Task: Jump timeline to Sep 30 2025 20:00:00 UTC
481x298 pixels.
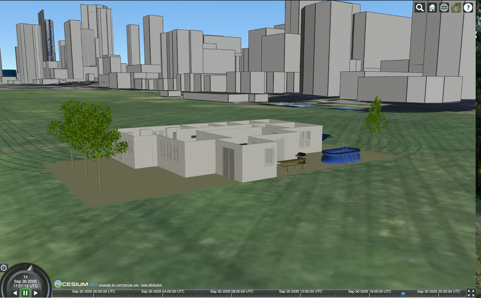Action: [x=439, y=291]
